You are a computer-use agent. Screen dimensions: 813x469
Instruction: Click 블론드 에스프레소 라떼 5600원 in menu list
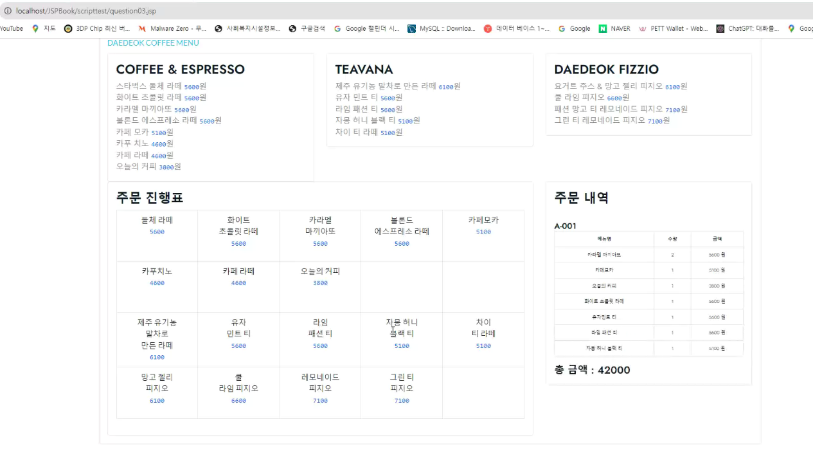coord(169,120)
